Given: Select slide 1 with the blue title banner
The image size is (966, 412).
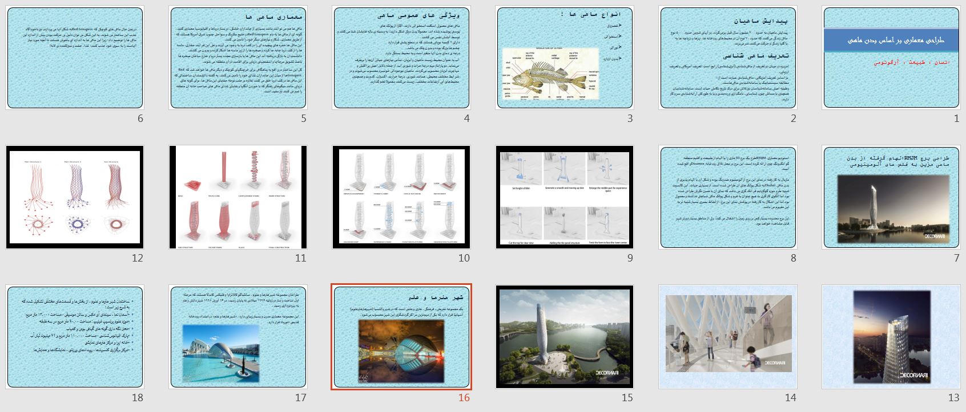Looking at the screenshot, I should tap(891, 58).
